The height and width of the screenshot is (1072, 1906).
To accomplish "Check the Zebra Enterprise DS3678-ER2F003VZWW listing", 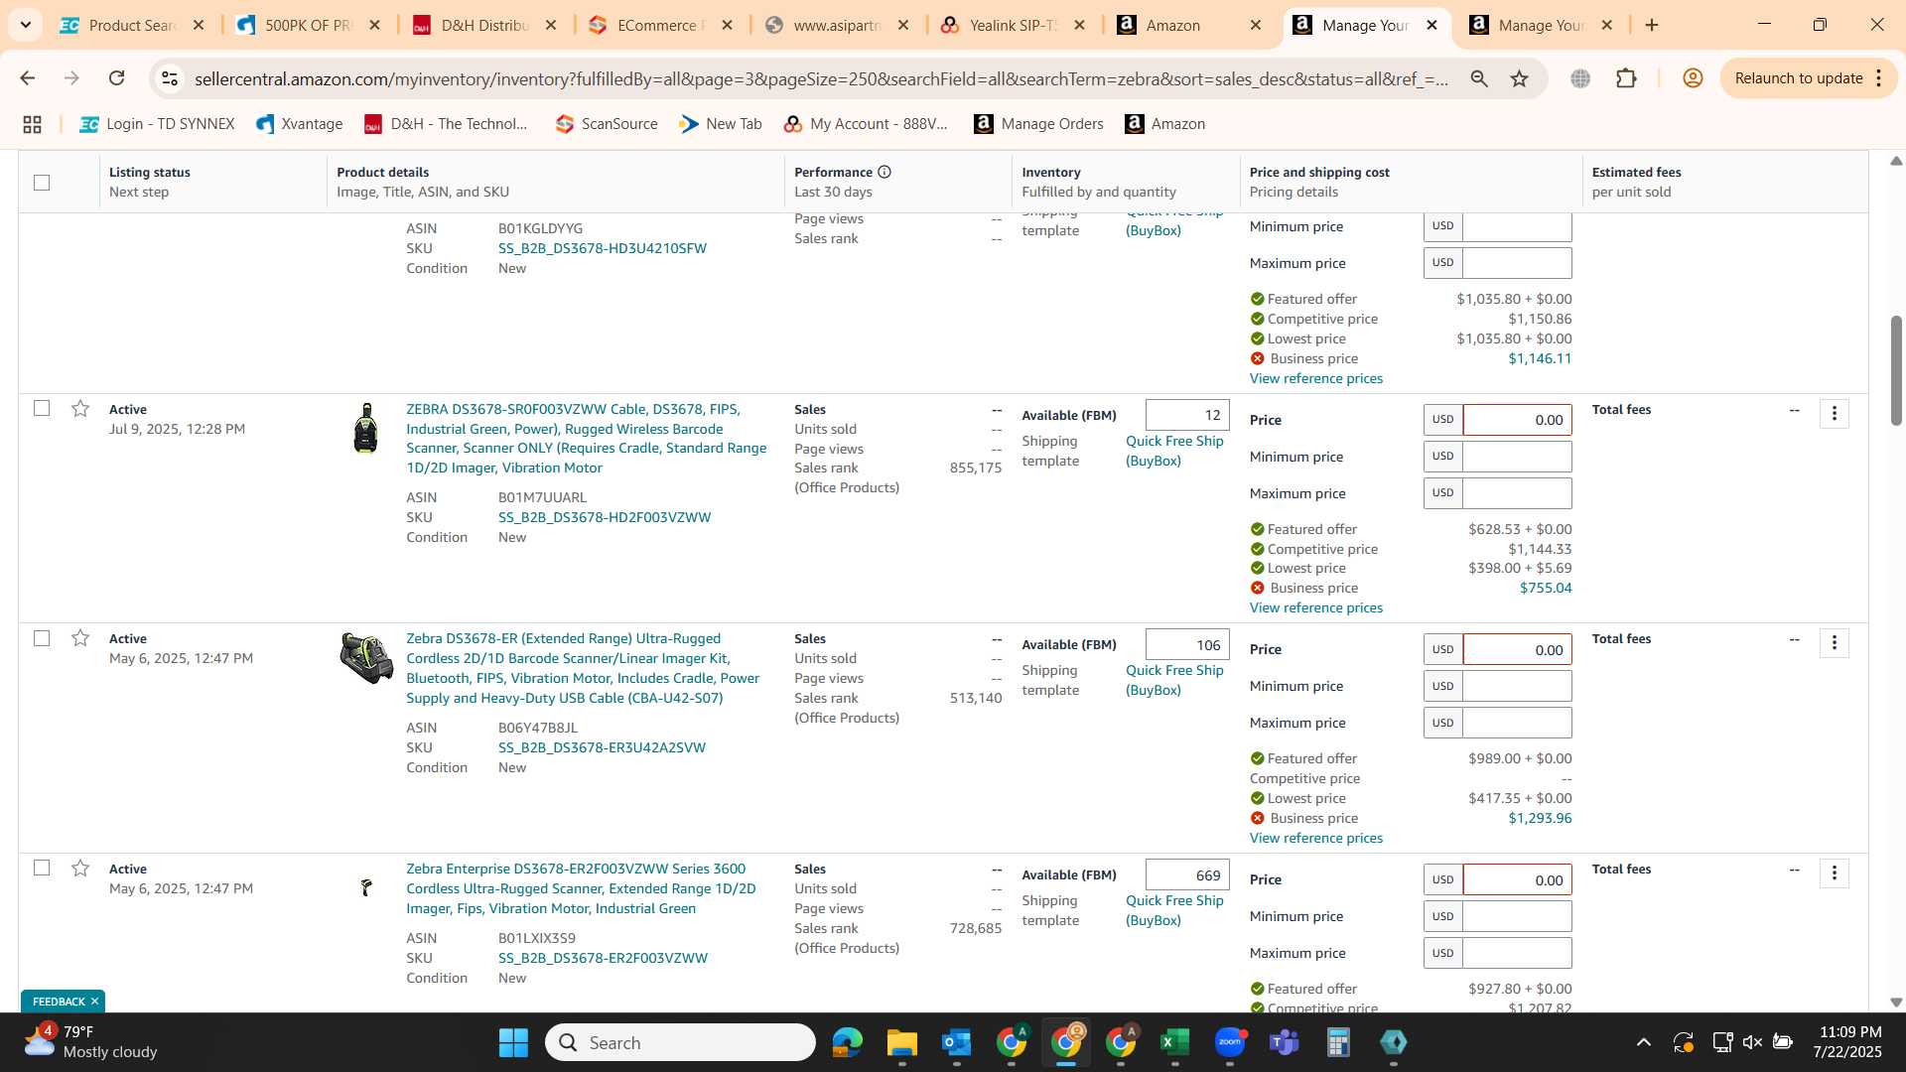I will tap(42, 868).
